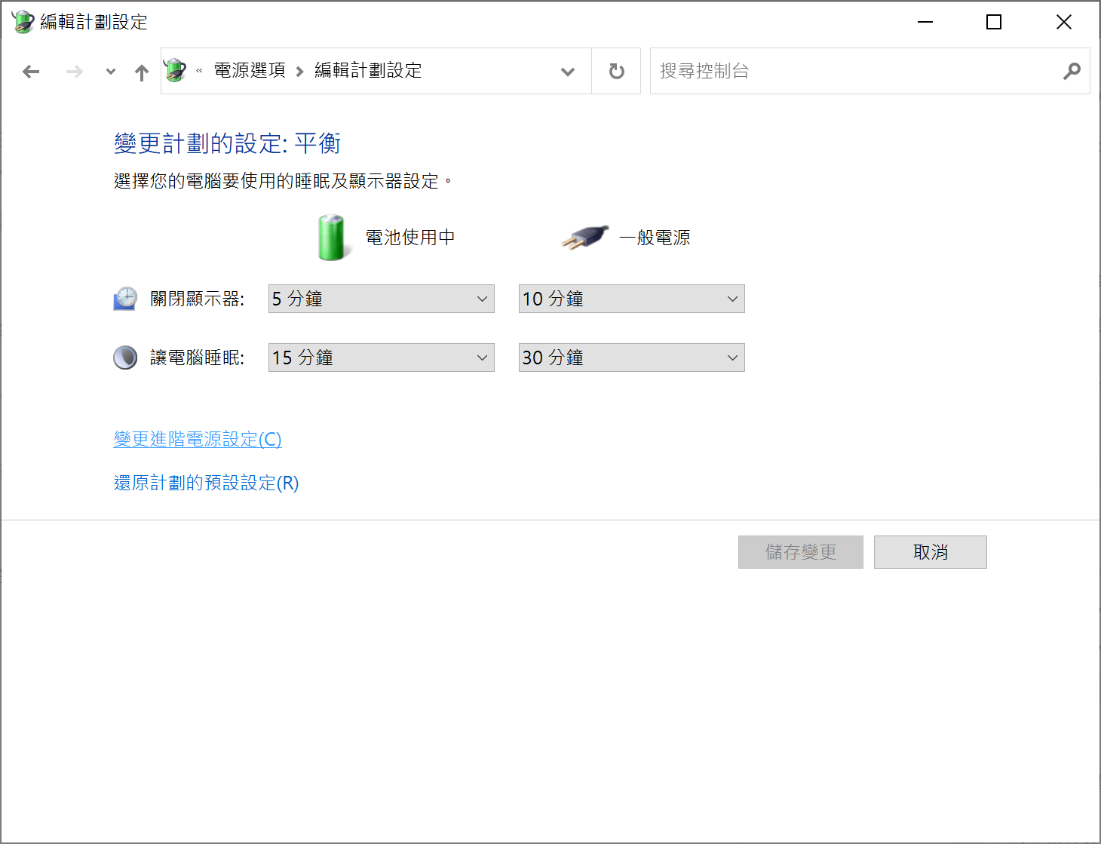This screenshot has height=844, width=1101.
Task: Click the power options address bar icon
Action: point(175,70)
